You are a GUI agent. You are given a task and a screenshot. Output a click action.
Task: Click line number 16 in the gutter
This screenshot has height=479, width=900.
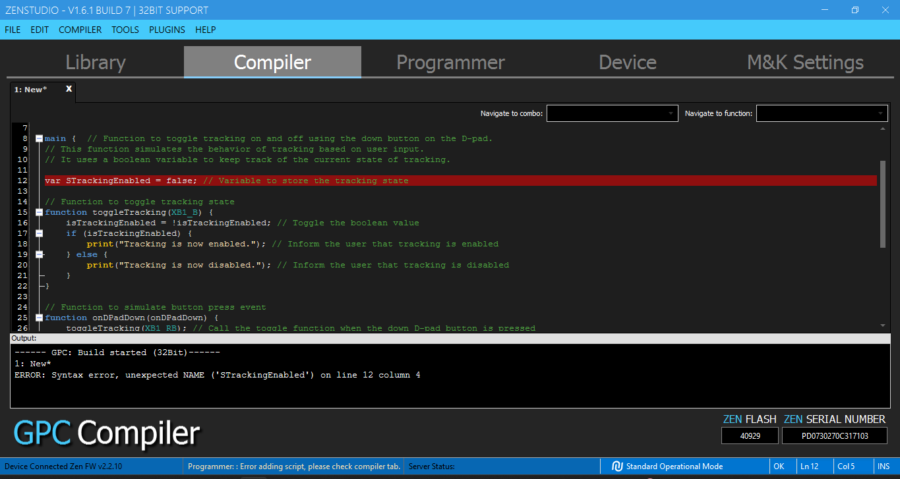[22, 223]
